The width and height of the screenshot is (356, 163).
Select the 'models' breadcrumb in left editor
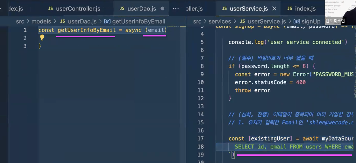tap(41, 21)
